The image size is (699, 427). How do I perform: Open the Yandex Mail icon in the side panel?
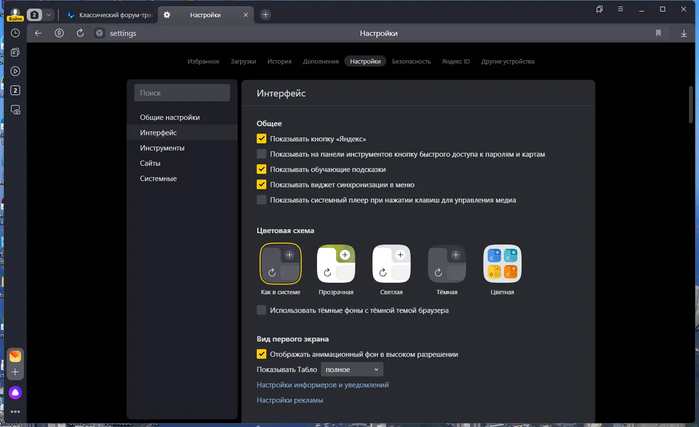pos(15,356)
